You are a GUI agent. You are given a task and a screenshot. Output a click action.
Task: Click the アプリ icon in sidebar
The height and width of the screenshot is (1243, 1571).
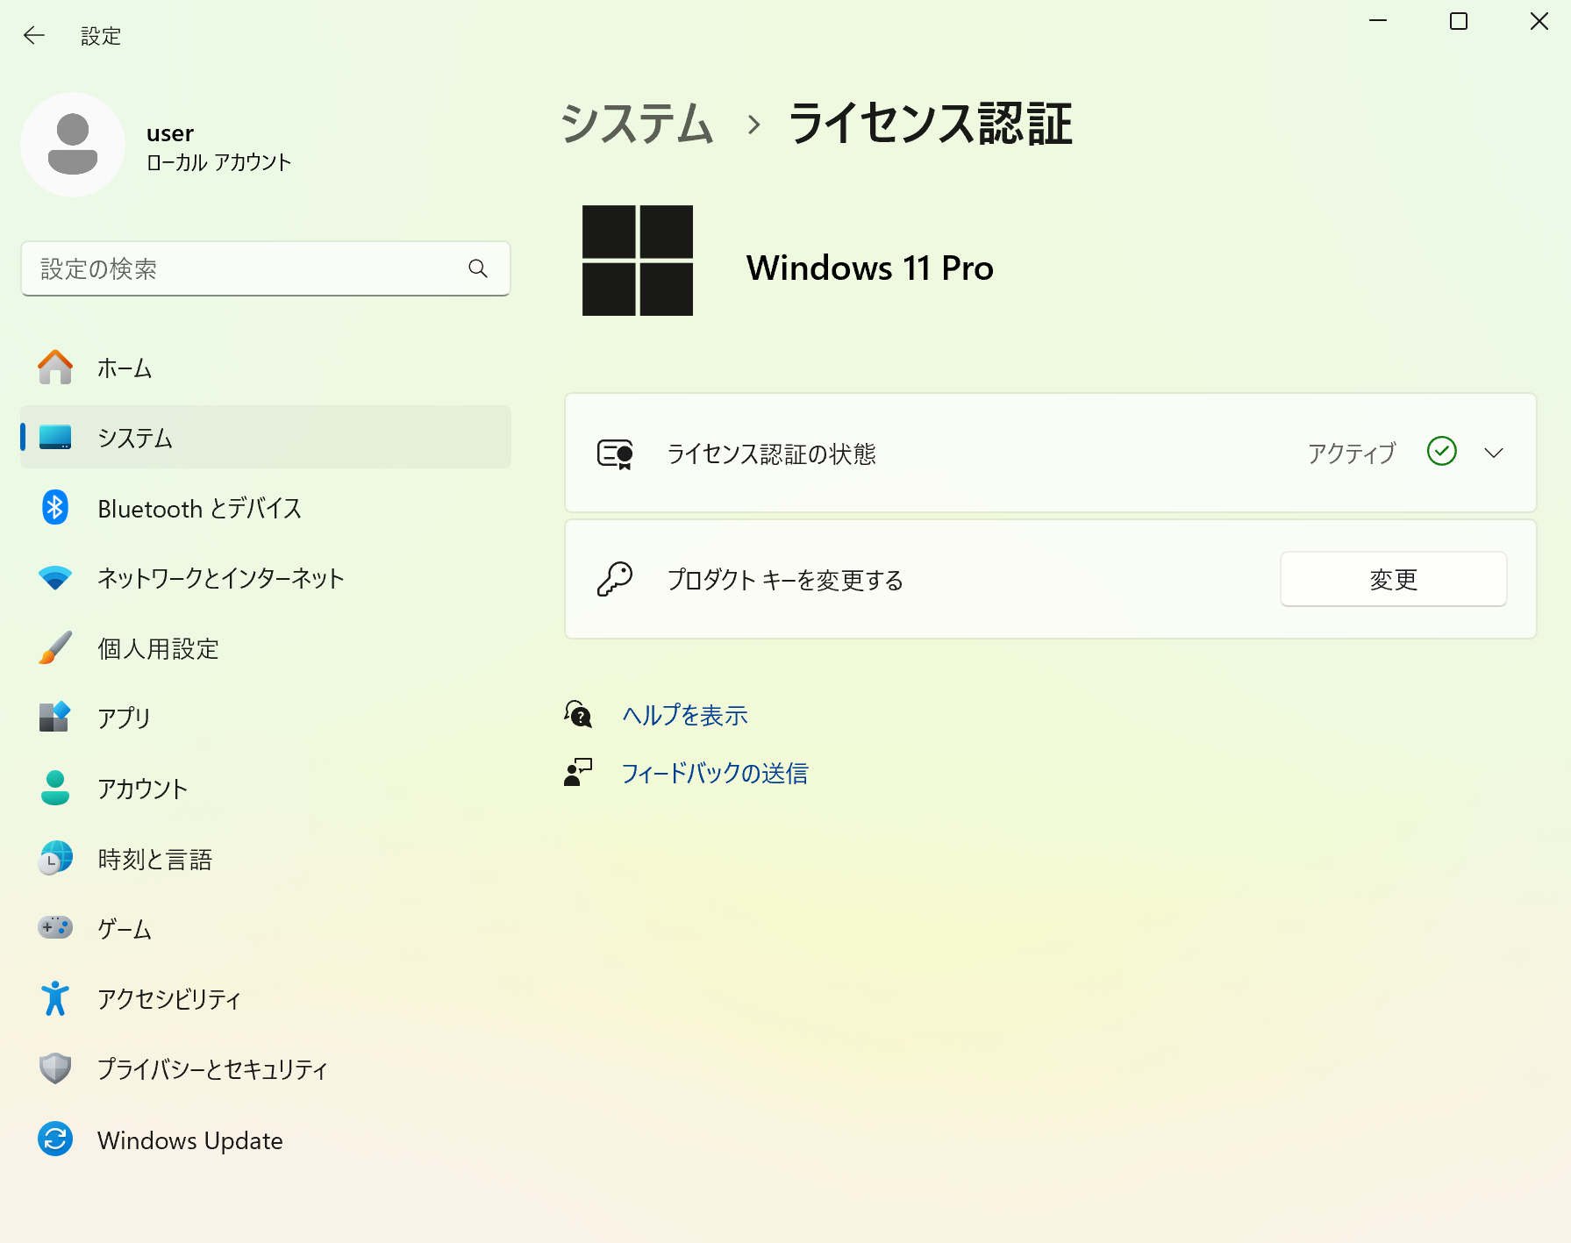[x=55, y=717]
